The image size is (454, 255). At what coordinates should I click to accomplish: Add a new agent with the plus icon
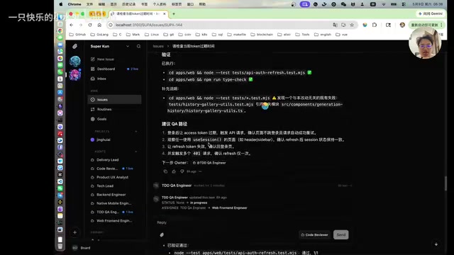point(136,152)
